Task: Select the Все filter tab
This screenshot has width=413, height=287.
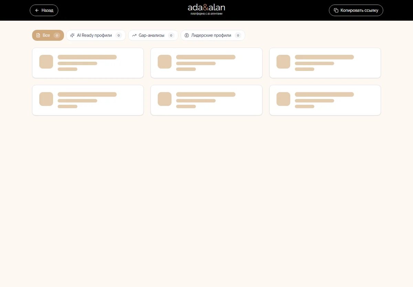Action: [x=48, y=35]
